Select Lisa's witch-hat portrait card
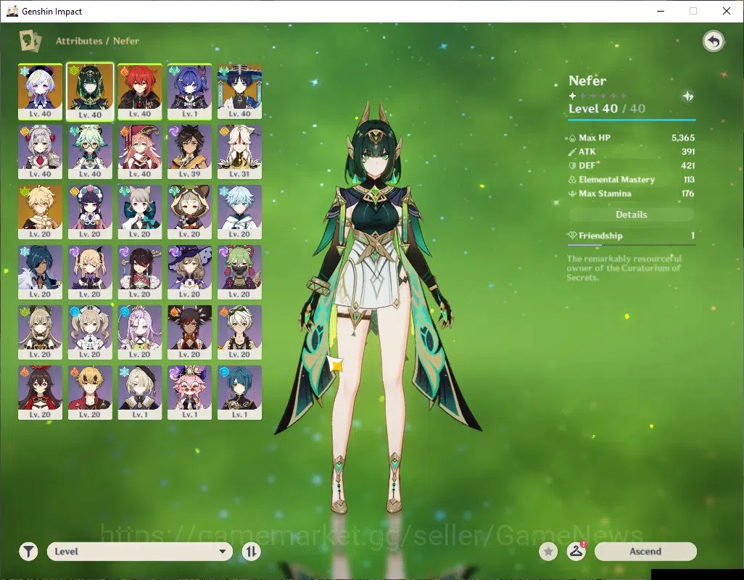This screenshot has width=744, height=580. coord(190,272)
